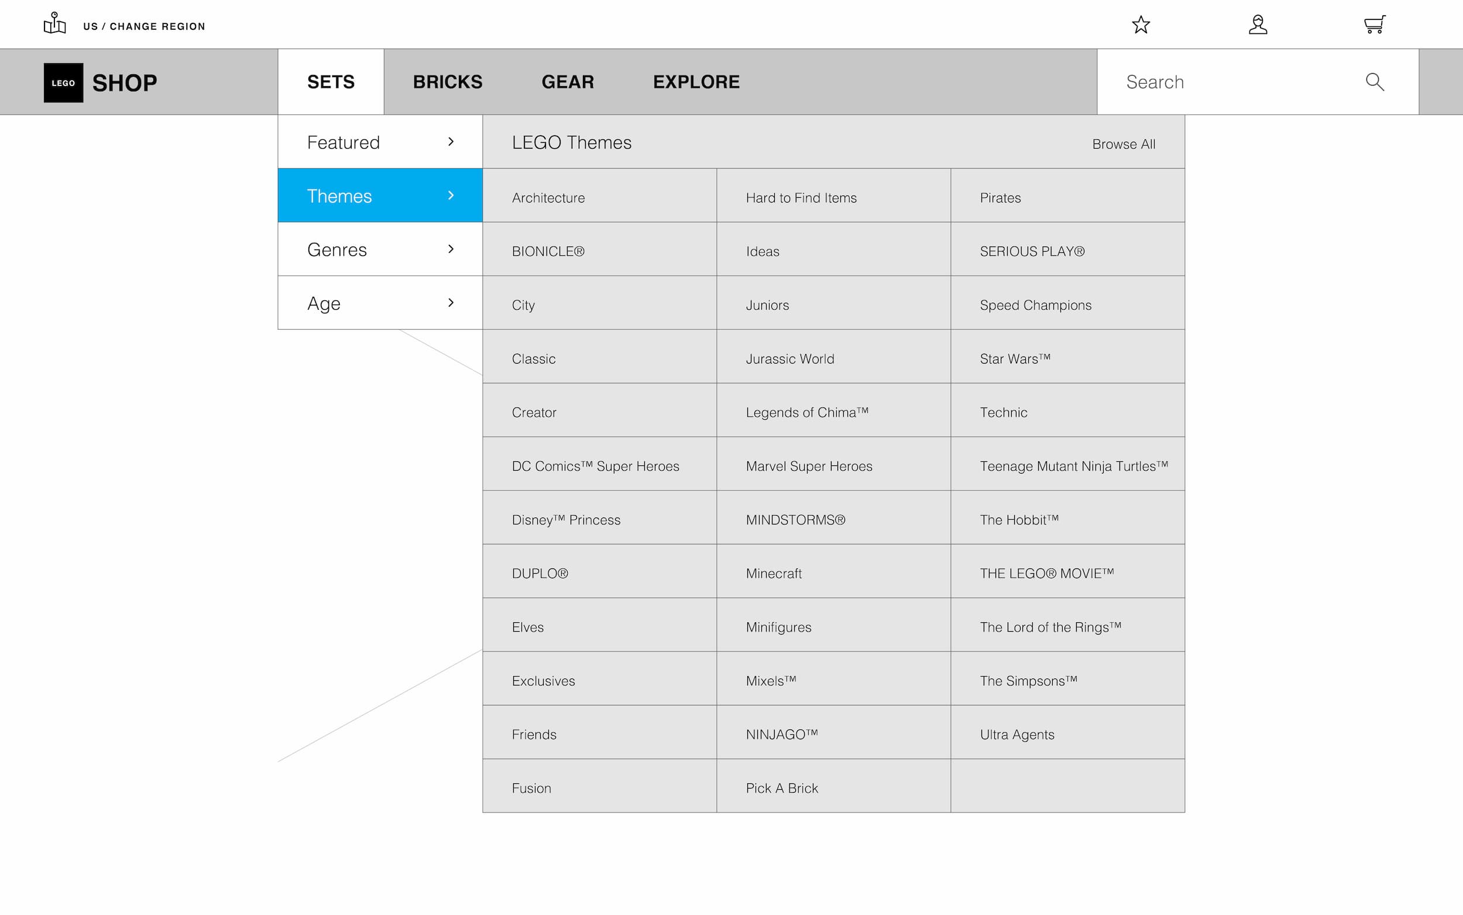Screen dimensions: 1463x915
Task: Choose the Star Wars theme
Action: tap(1015, 359)
